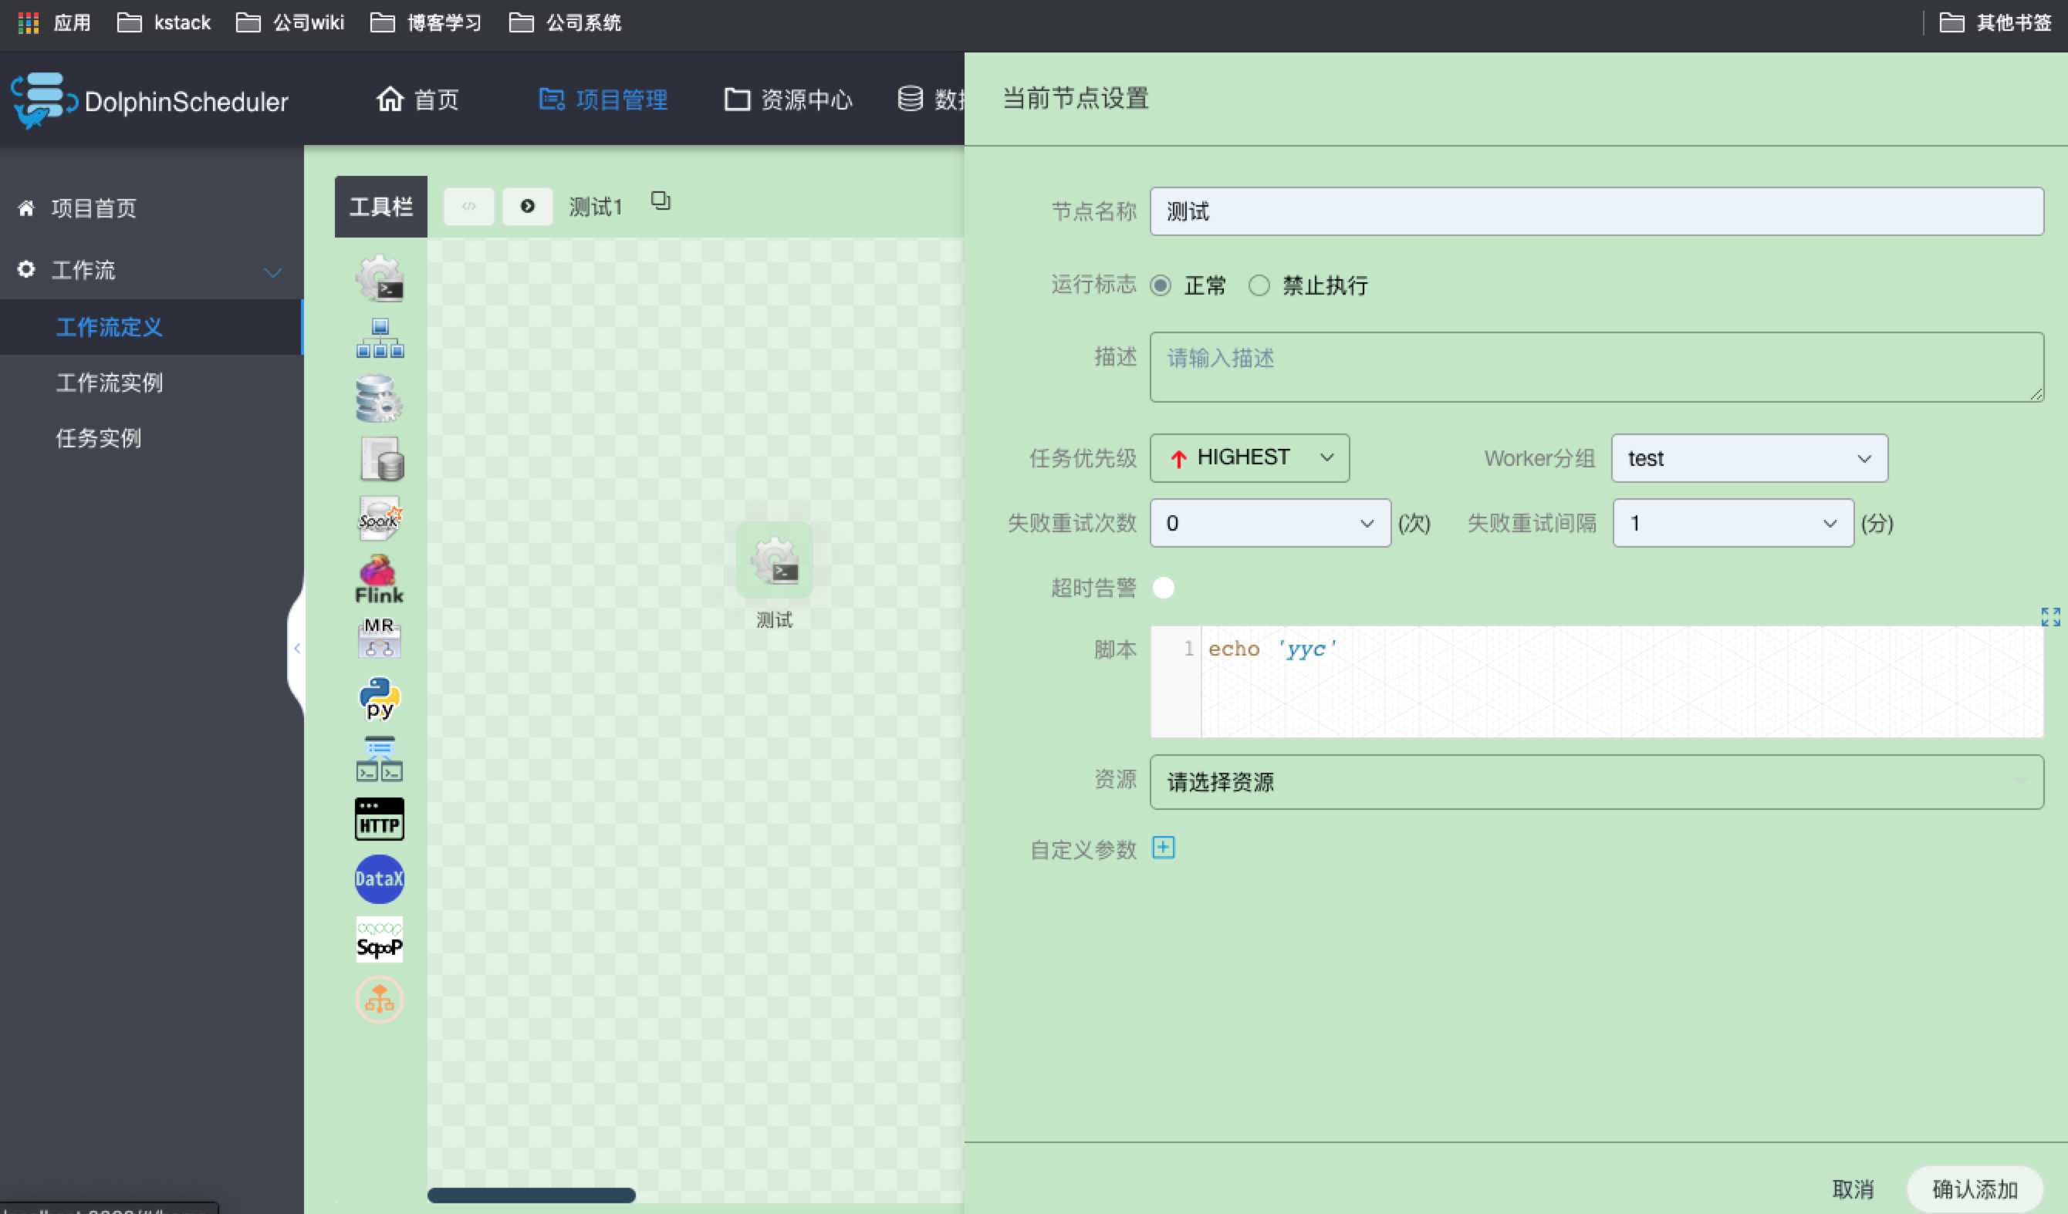The width and height of the screenshot is (2068, 1214).
Task: Choose the Flink task node icon
Action: 379,578
